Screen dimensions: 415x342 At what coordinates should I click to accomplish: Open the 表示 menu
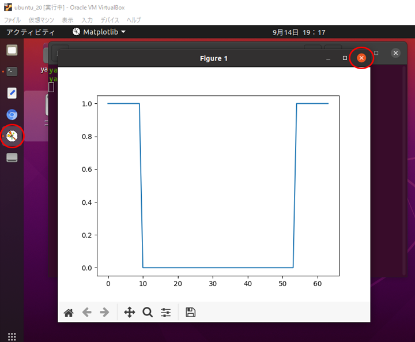[x=67, y=20]
